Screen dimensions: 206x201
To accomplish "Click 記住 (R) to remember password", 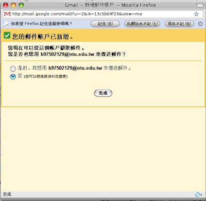I will (105, 24).
